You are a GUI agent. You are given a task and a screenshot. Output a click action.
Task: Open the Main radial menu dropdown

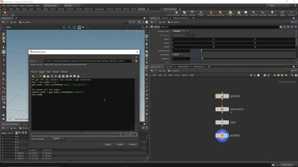click(73, 6)
